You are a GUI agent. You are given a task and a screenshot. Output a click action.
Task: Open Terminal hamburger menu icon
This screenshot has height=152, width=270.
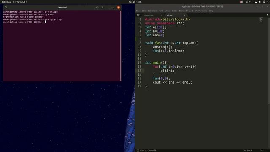tap(103, 8)
